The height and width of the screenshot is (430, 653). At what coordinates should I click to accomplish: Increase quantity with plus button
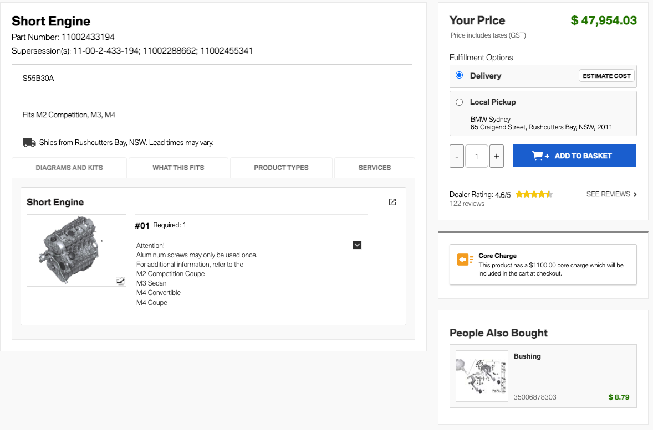496,157
